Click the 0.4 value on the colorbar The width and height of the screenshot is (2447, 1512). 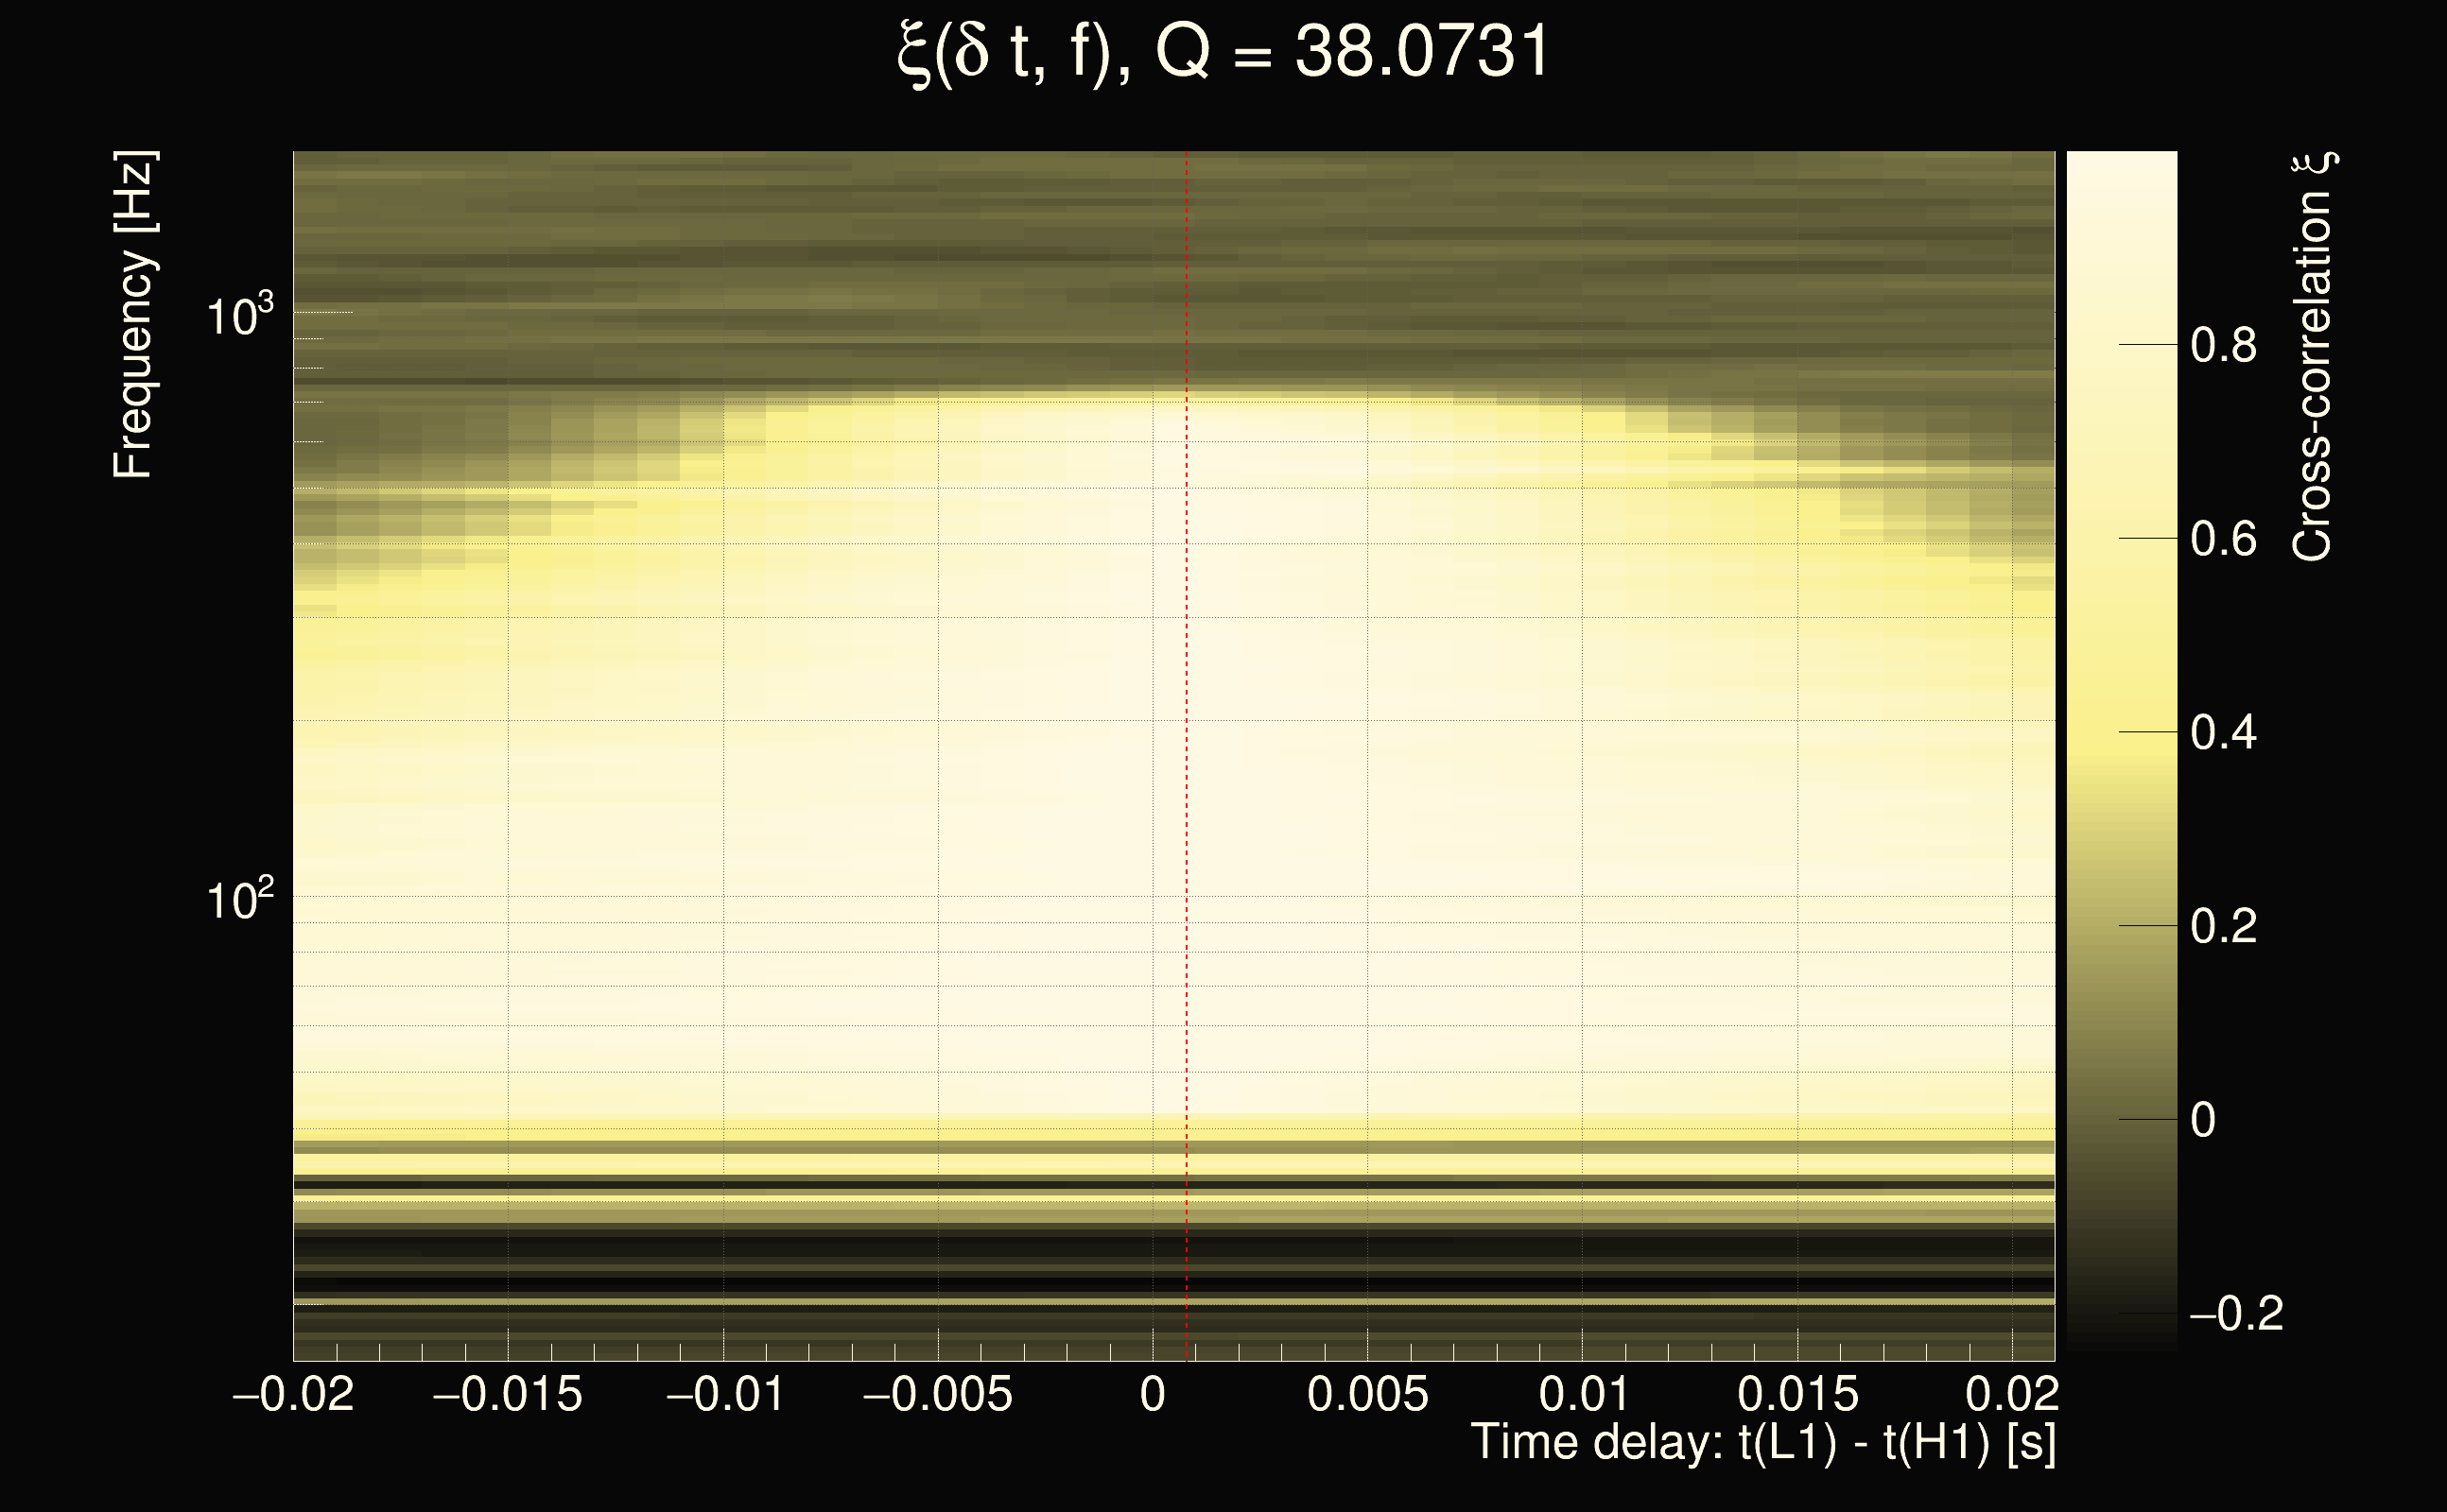2223,733
